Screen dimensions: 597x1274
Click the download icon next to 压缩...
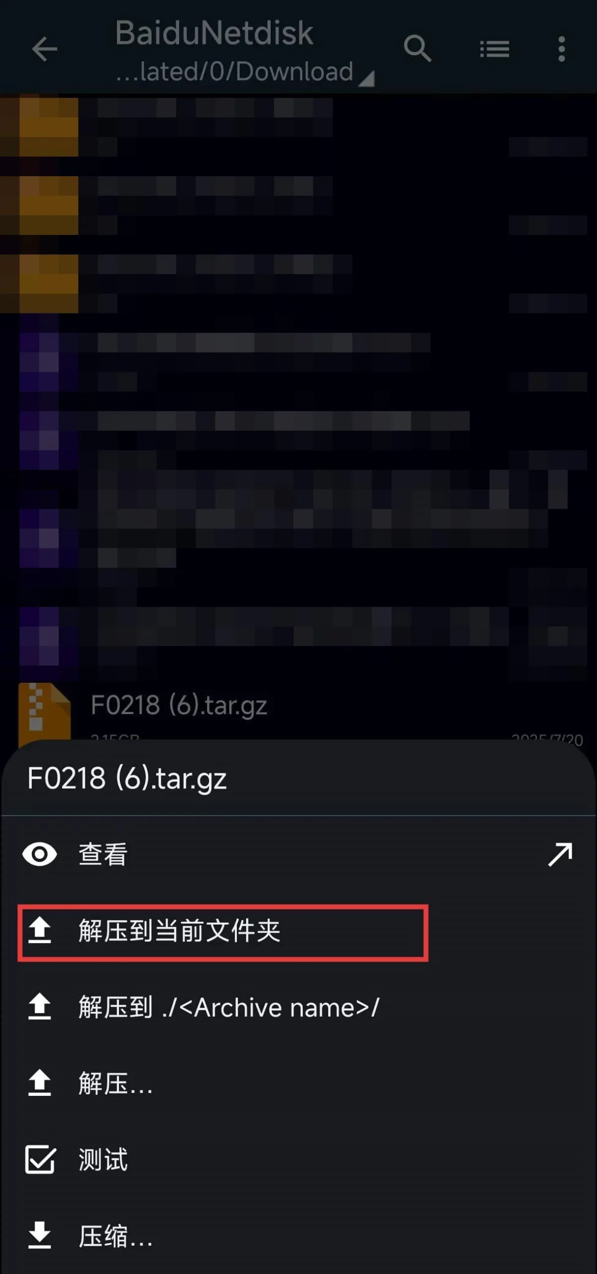(x=40, y=1236)
